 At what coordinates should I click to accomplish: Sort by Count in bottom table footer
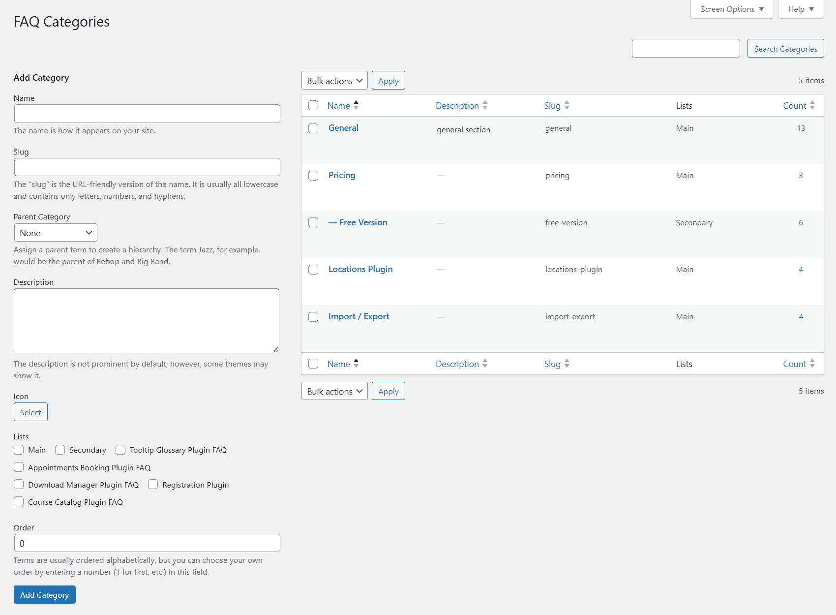(x=794, y=364)
